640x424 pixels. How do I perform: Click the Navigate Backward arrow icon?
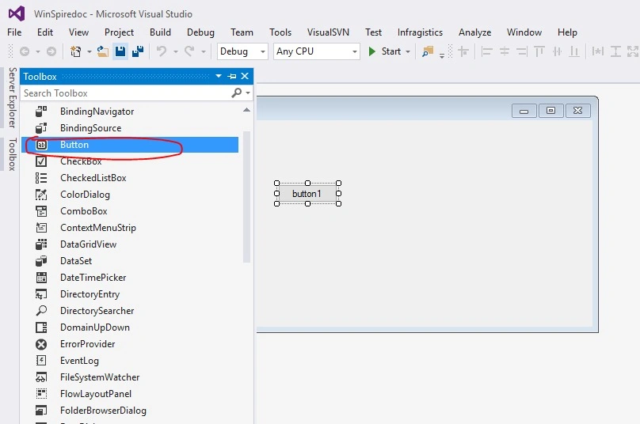tap(25, 51)
